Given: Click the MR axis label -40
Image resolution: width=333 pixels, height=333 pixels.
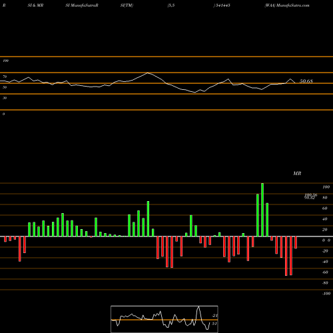Looking at the screenshot, I should point(325,262).
